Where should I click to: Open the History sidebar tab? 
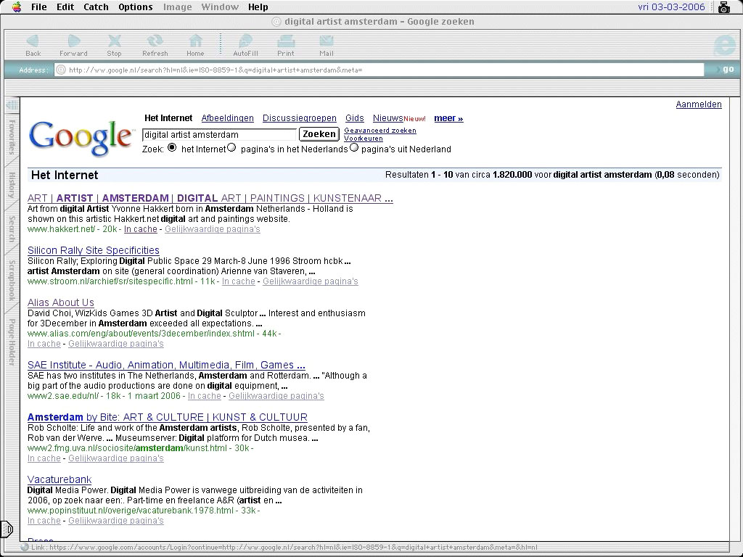12,185
